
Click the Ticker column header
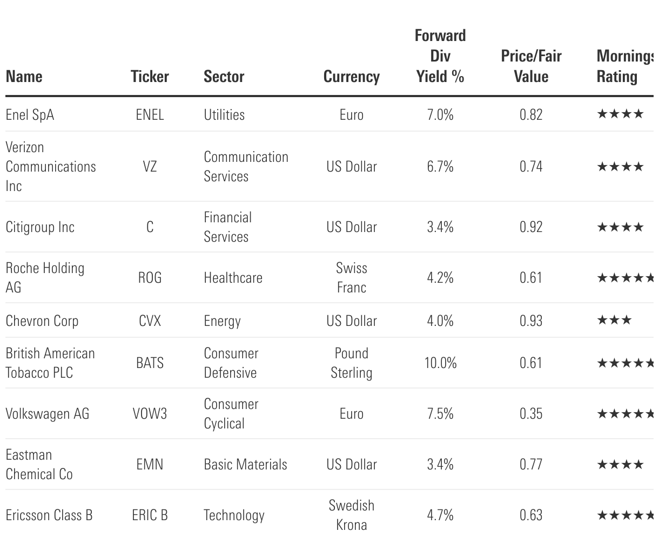pos(150,77)
